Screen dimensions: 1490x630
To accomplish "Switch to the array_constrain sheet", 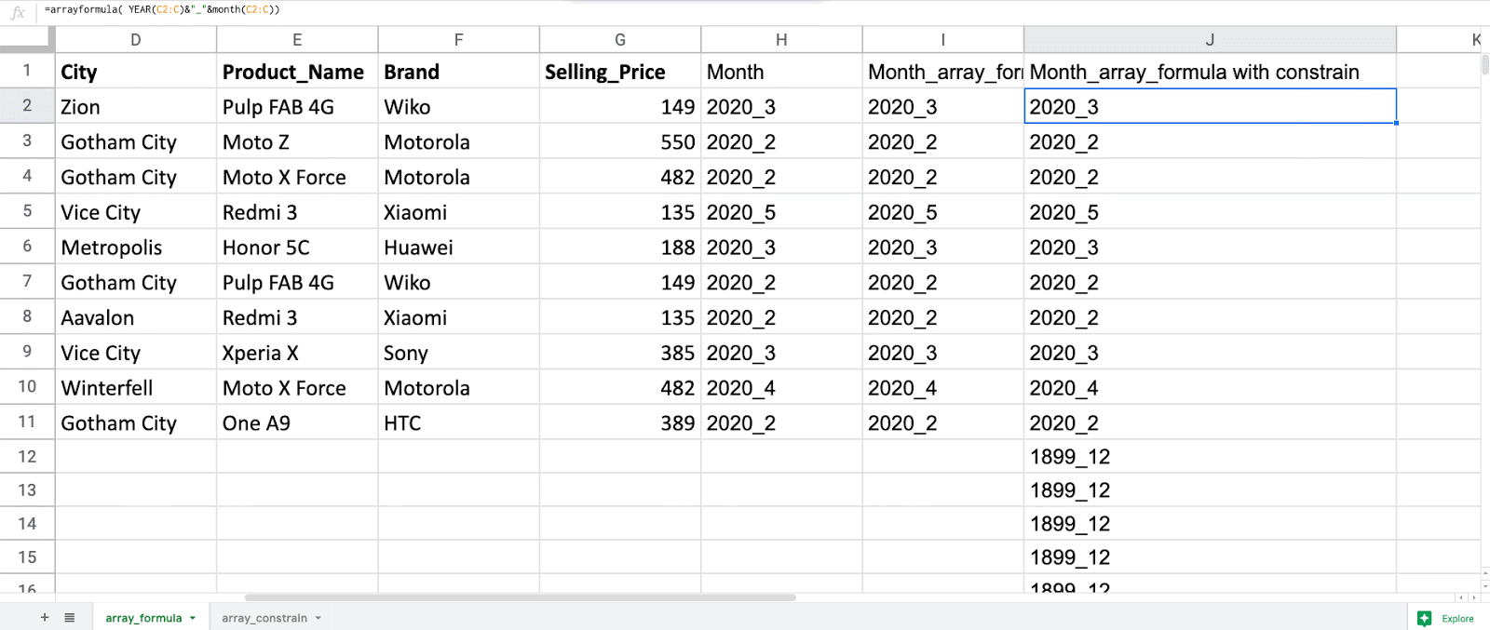I will 264,617.
